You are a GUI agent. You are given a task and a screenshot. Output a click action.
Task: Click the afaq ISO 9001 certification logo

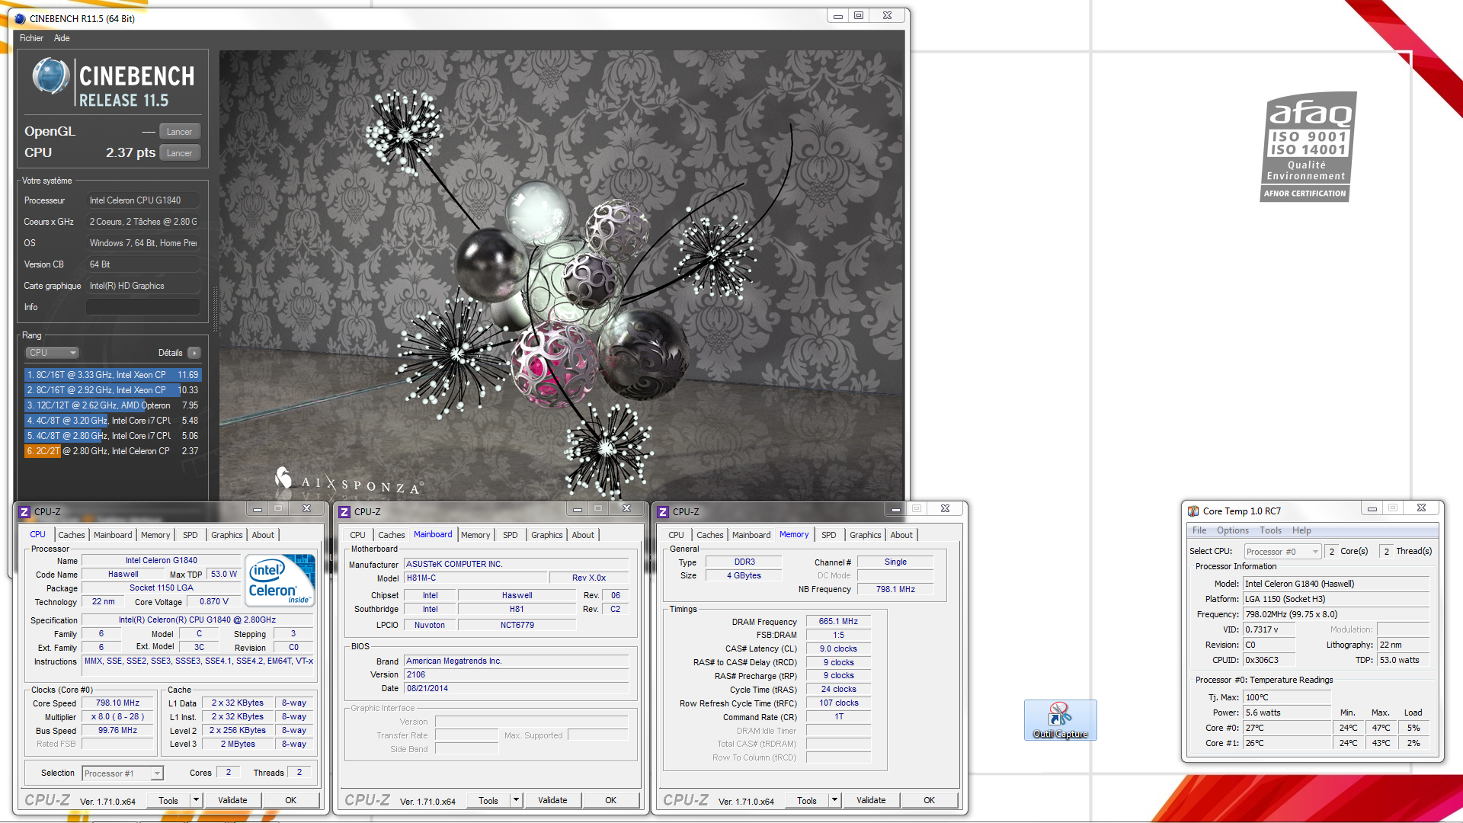point(1308,147)
